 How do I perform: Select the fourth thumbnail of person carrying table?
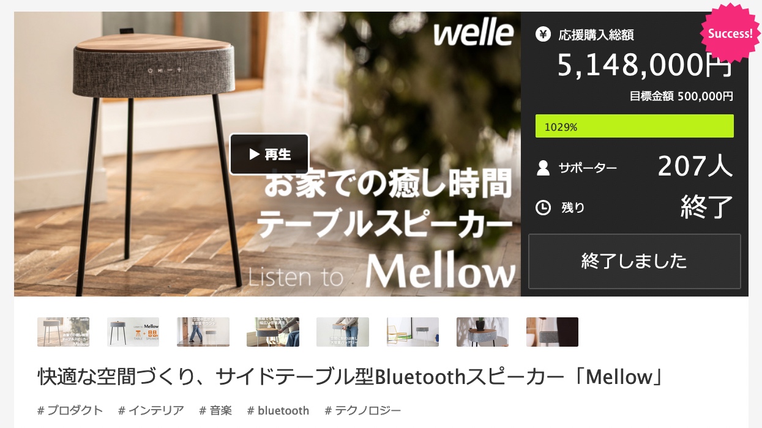pos(273,332)
